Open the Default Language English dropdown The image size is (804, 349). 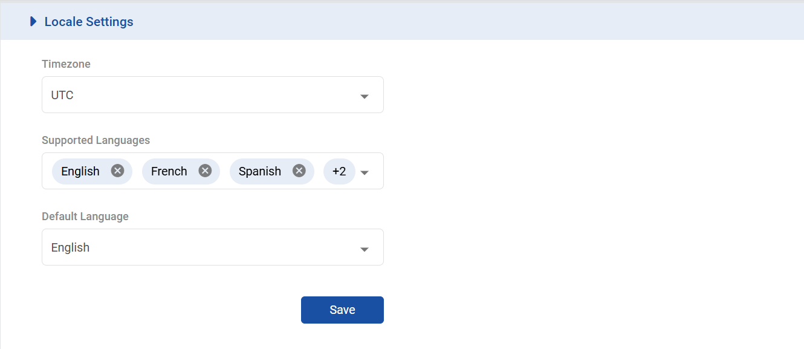199,247
